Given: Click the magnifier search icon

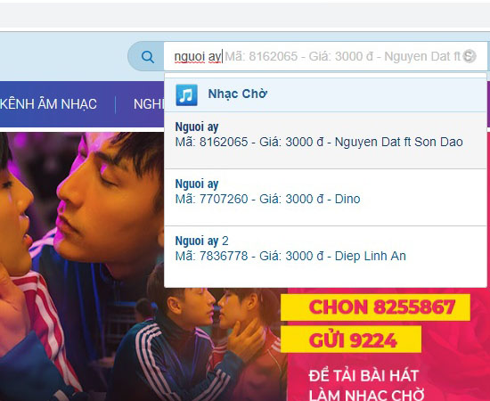Looking at the screenshot, I should coord(148,57).
